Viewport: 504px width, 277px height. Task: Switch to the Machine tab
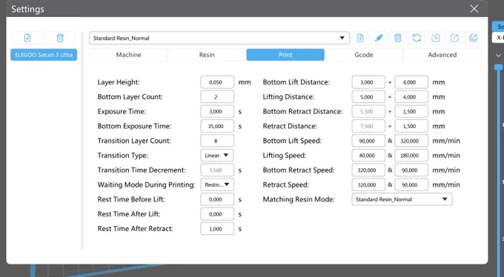pyautogui.click(x=128, y=55)
